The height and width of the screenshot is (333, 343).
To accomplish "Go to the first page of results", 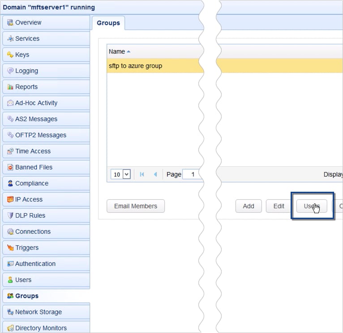I will tap(142, 174).
